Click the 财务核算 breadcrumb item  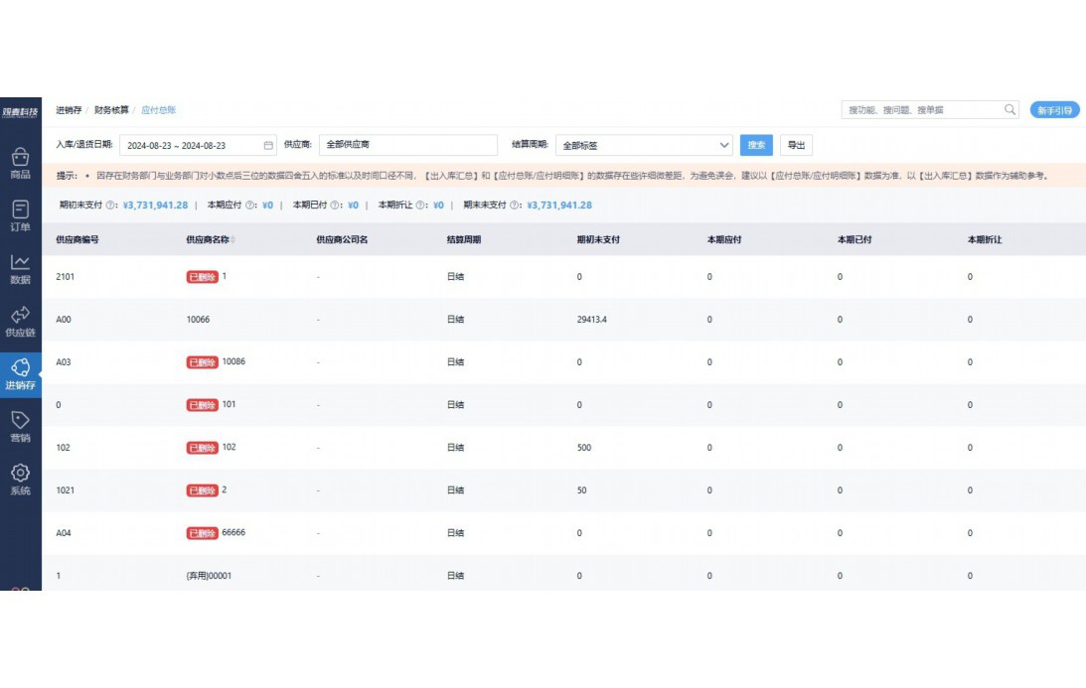pos(111,110)
